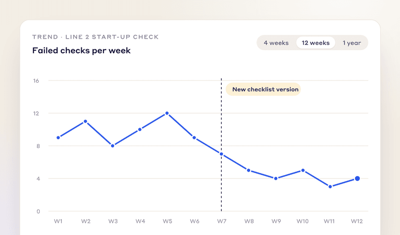The height and width of the screenshot is (235, 400).
Task: Click the W8 x-axis label
Action: point(249,221)
